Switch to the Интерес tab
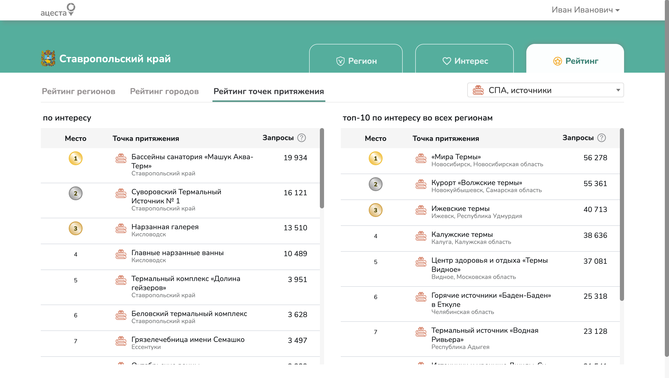Image resolution: width=669 pixels, height=378 pixels. pos(464,59)
